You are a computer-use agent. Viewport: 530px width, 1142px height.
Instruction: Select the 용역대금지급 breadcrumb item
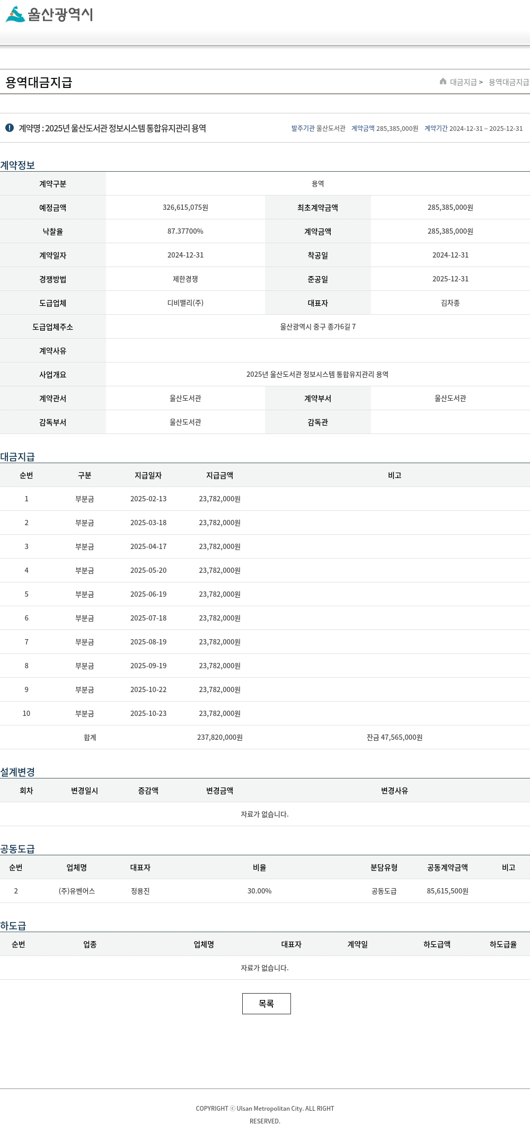[508, 82]
